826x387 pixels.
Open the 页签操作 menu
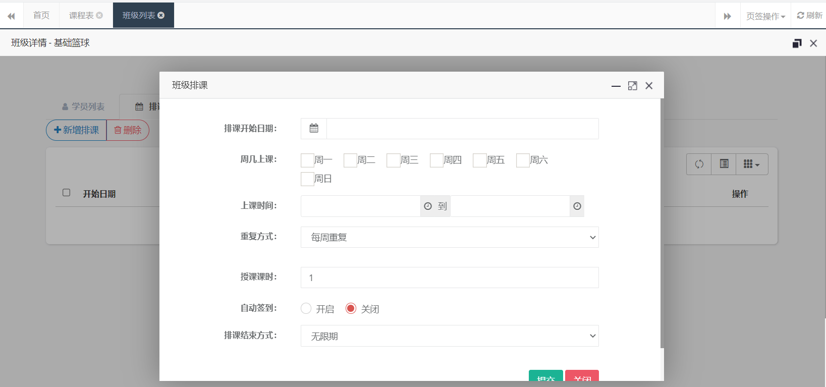[765, 16]
